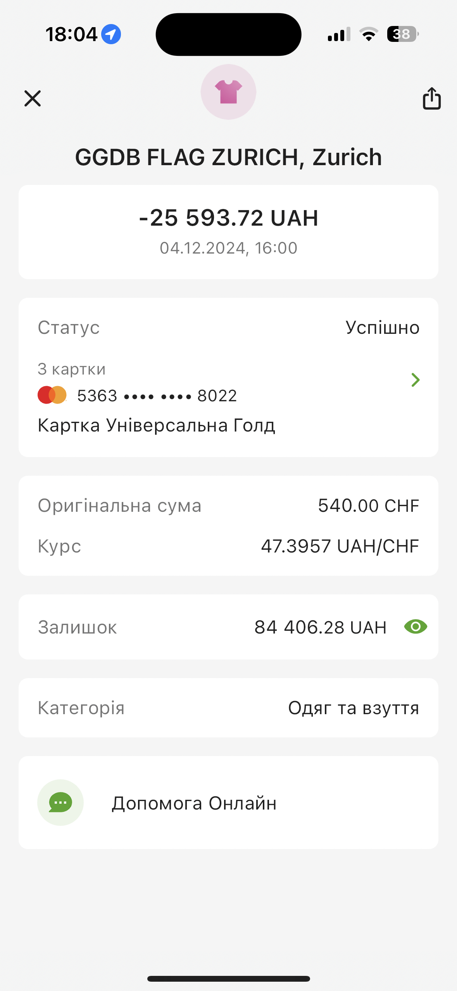Tap the pink t-shirt category icon
Screen dimensions: 457x991
(x=228, y=92)
